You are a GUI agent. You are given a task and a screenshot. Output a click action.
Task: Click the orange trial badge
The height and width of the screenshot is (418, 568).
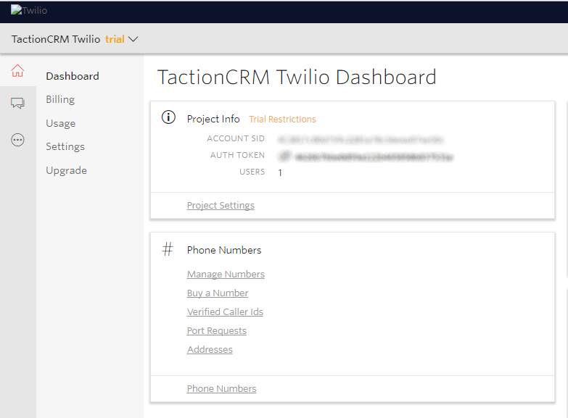pyautogui.click(x=115, y=39)
